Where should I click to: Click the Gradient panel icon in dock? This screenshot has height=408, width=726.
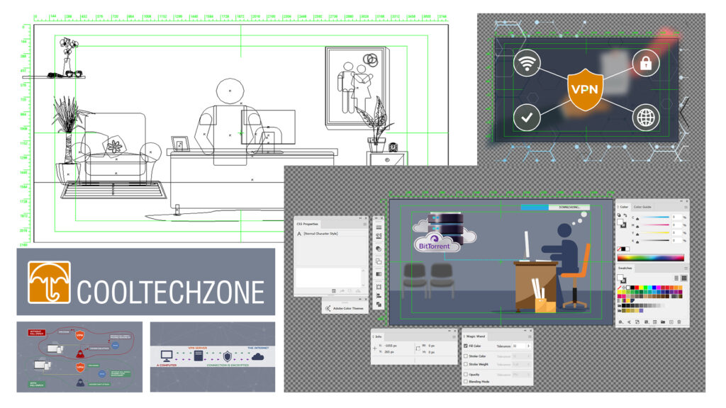379,274
